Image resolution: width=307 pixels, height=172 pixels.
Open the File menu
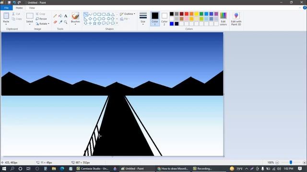[6, 8]
